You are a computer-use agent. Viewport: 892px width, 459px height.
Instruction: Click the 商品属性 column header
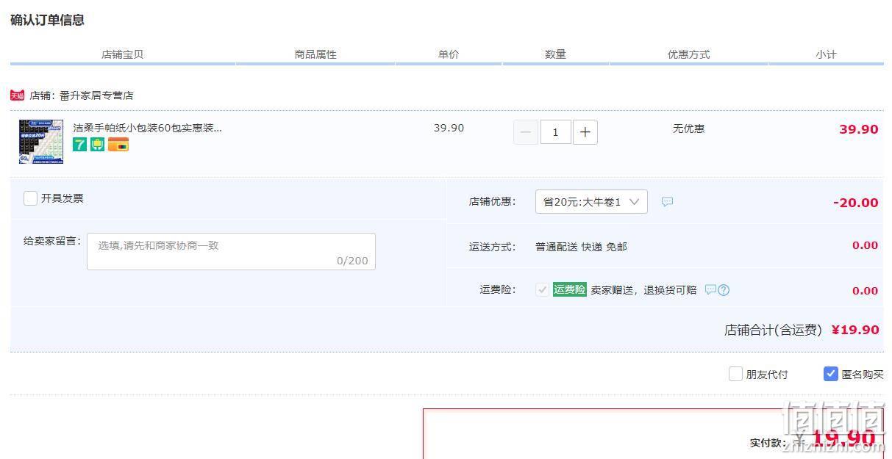click(x=315, y=54)
